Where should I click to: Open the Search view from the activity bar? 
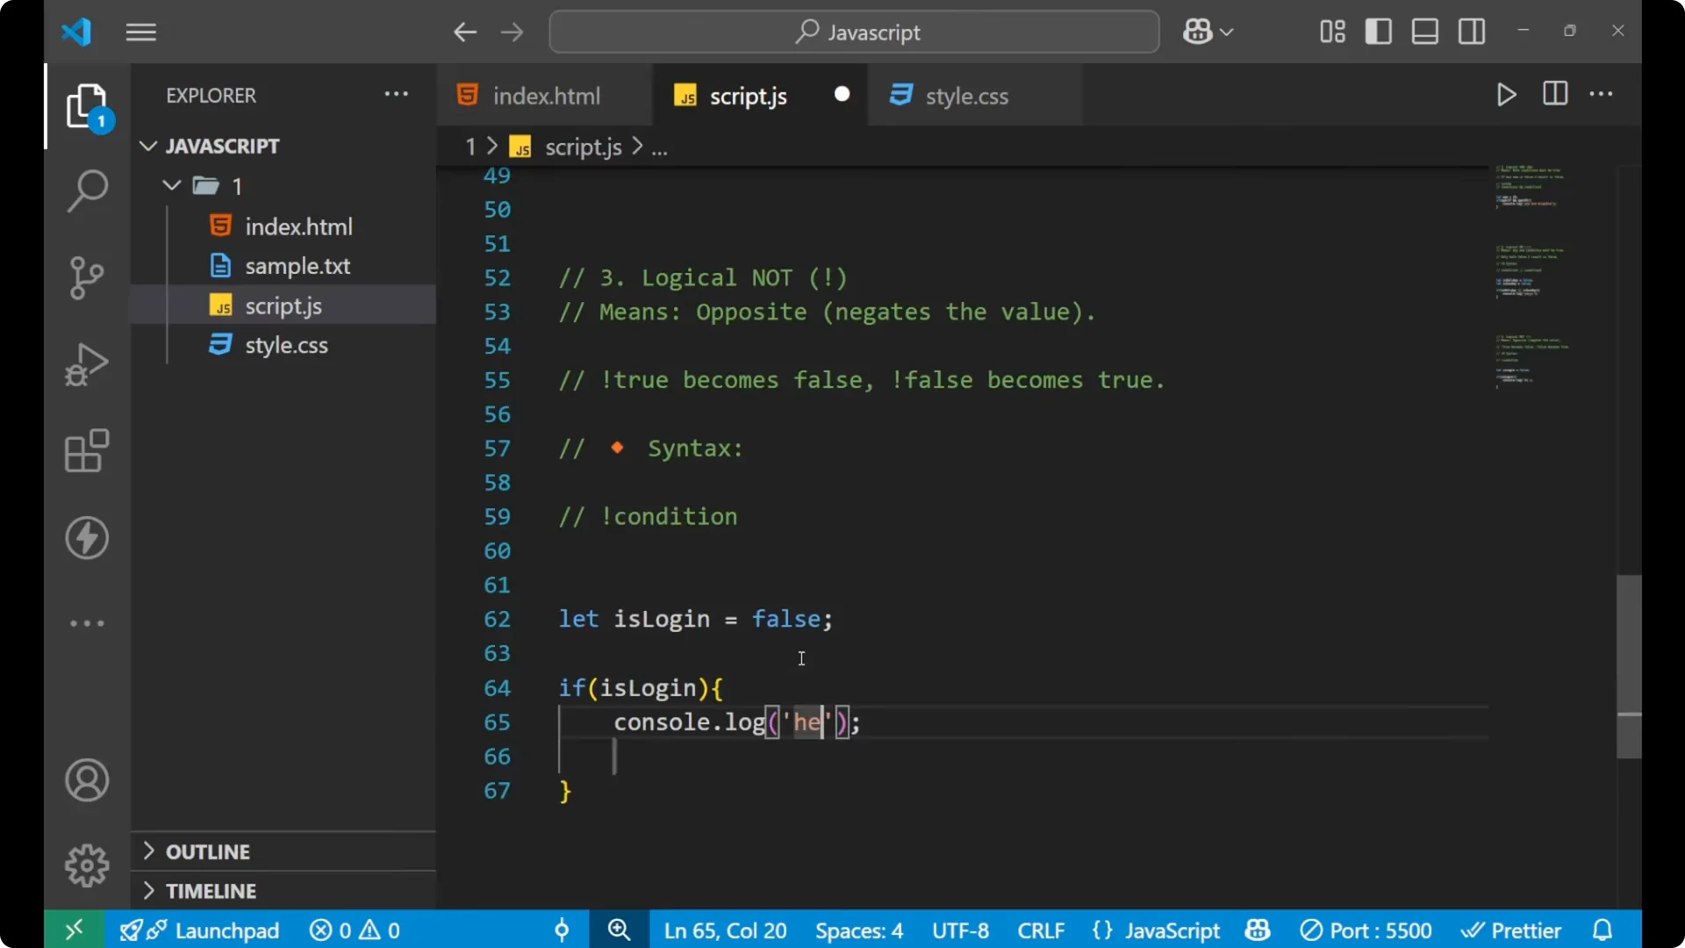tap(87, 190)
